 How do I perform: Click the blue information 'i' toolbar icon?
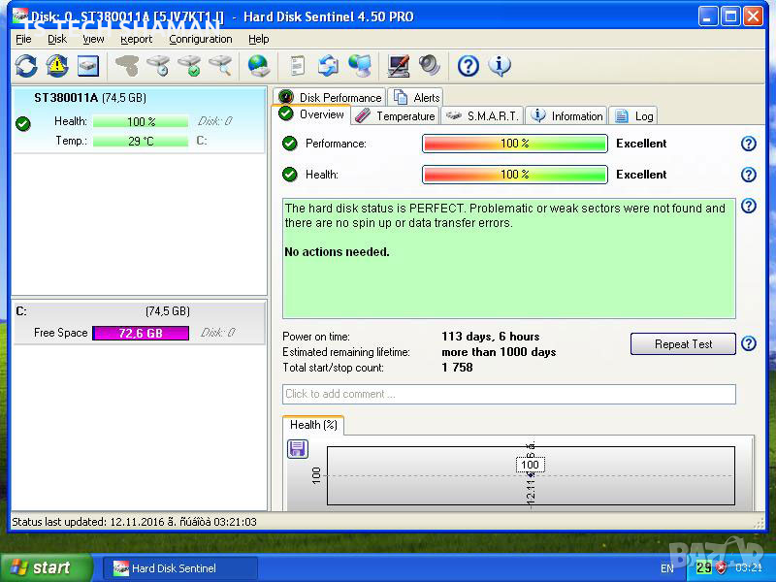coord(500,66)
